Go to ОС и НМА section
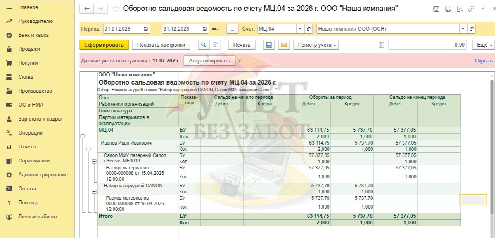The image size is (503, 238). [31, 105]
